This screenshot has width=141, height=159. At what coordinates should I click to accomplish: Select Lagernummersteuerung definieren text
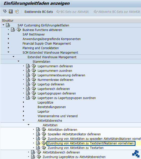(61, 75)
